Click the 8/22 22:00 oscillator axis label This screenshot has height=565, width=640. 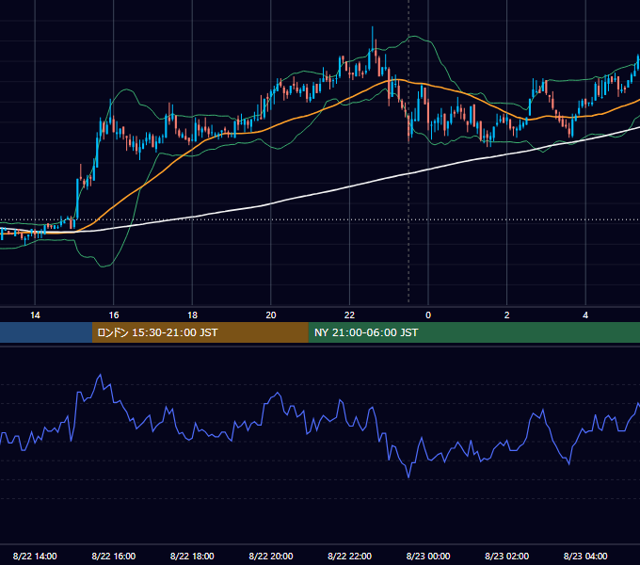point(349,556)
